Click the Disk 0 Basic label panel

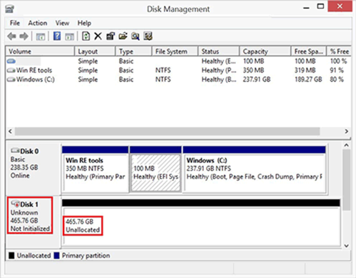pyautogui.click(x=33, y=168)
